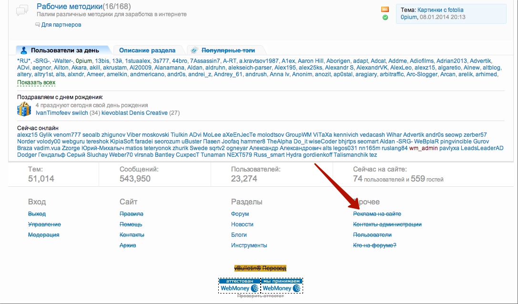
Task: Open the 'Популярные тэги' tab
Action: pyautogui.click(x=228, y=50)
